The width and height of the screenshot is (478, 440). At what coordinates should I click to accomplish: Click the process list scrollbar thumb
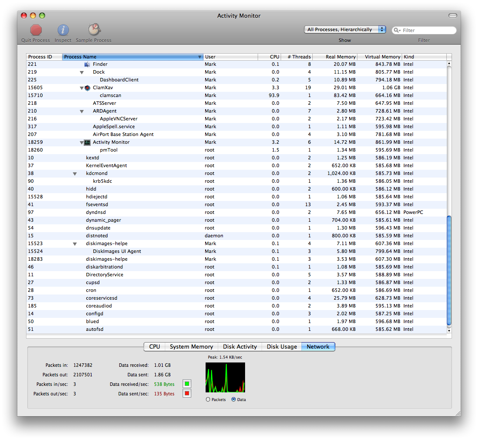(449, 271)
